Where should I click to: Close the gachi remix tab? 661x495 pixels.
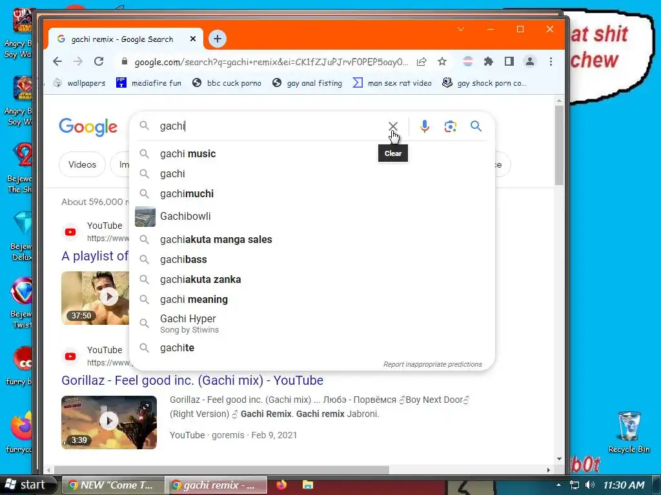193,39
